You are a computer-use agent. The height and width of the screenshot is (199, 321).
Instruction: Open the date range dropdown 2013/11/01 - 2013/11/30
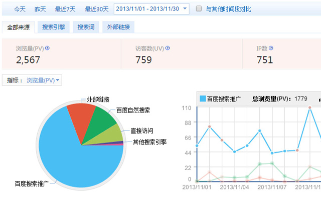point(151,9)
